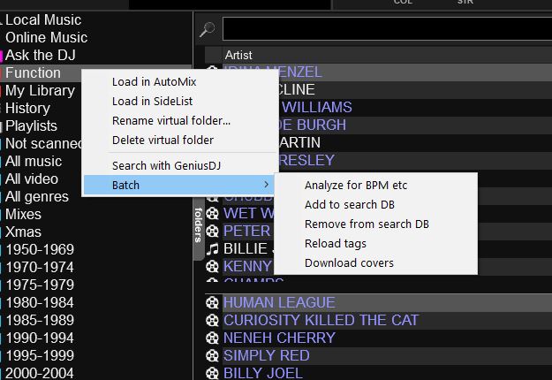Select the NENEH CHERRY track row

click(378, 338)
